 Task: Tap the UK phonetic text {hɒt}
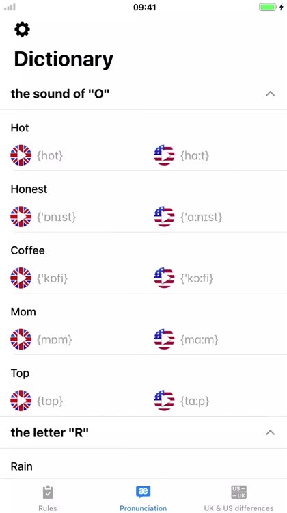(50, 156)
